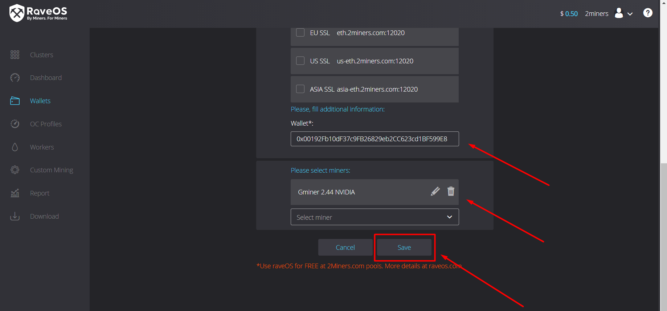Screen dimensions: 667x311
Task: Click the Report chart icon
Action: pos(15,193)
